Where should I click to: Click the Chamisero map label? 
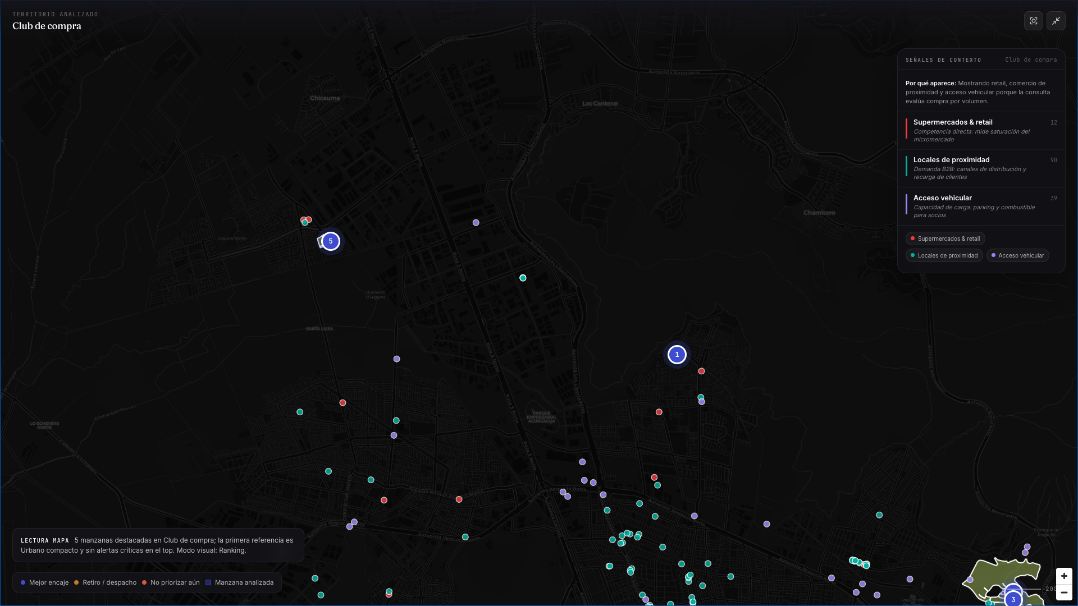[819, 213]
